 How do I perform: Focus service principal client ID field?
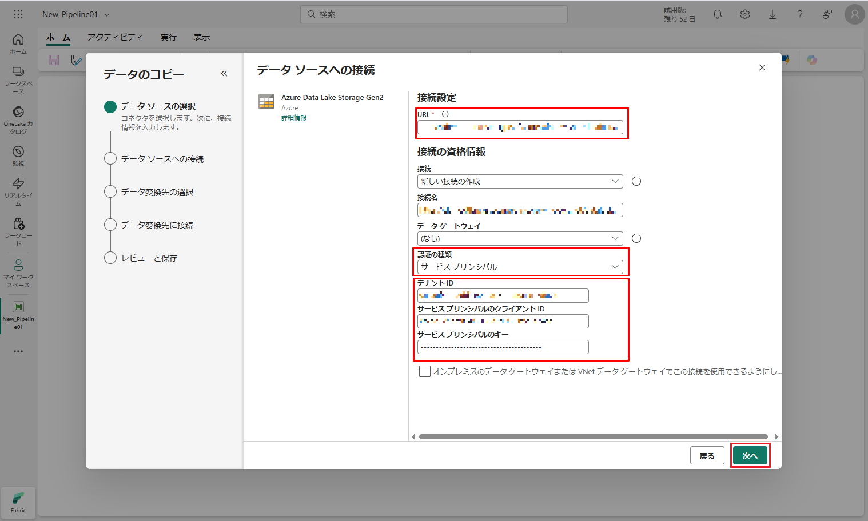point(503,321)
